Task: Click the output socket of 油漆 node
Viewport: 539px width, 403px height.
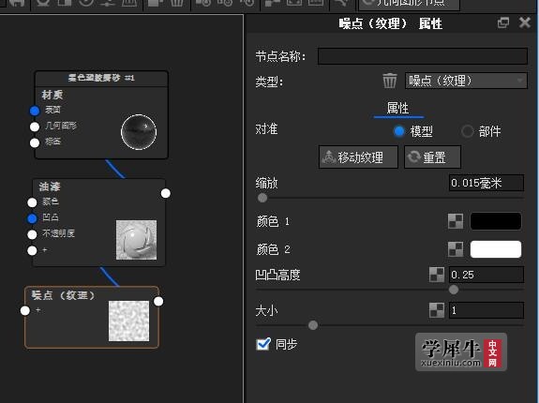Action: (x=166, y=193)
